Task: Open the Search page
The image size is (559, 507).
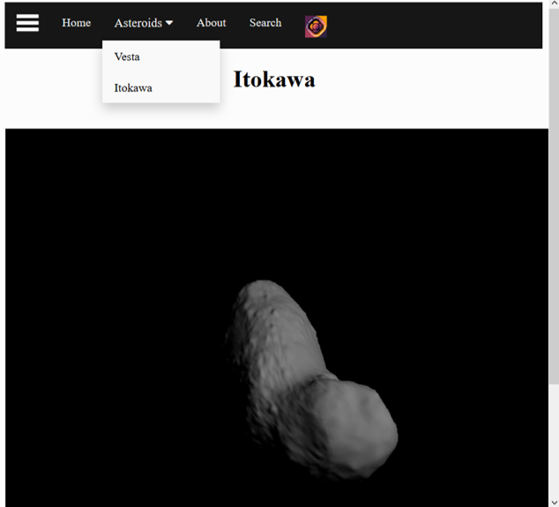Action: 265,23
